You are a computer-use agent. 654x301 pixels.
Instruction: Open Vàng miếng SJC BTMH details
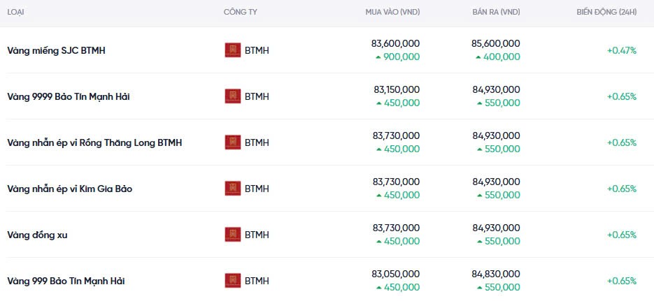(x=56, y=50)
